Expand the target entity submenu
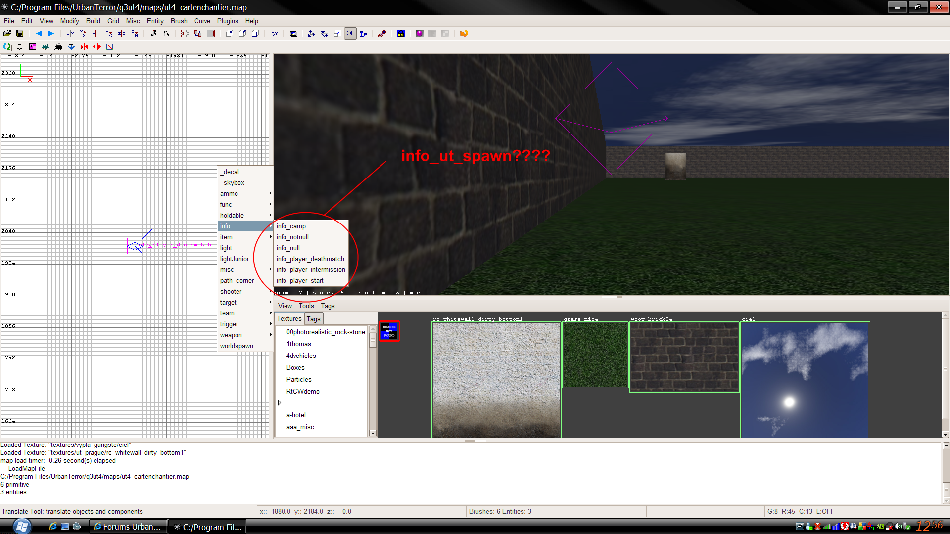 point(245,302)
